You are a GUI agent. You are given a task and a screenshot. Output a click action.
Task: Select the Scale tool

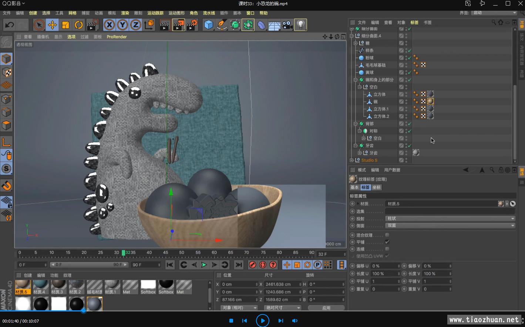coord(65,25)
